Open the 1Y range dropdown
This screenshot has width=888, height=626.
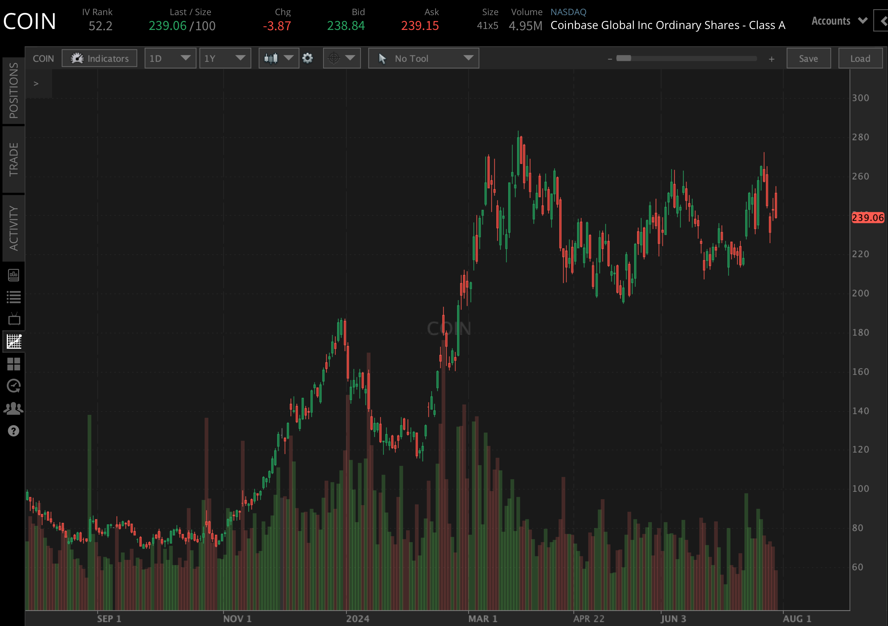click(x=225, y=58)
